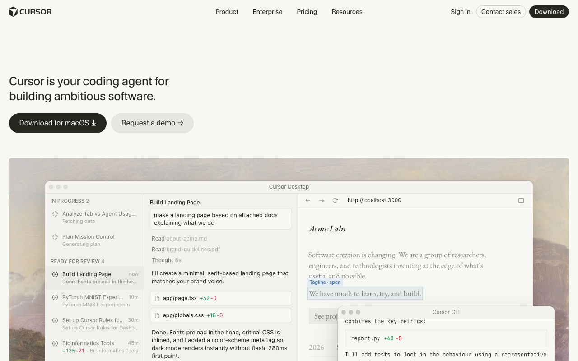This screenshot has height=361, width=578.
Task: Click the 'Cursor Desktop' window title
Action: 289,187
